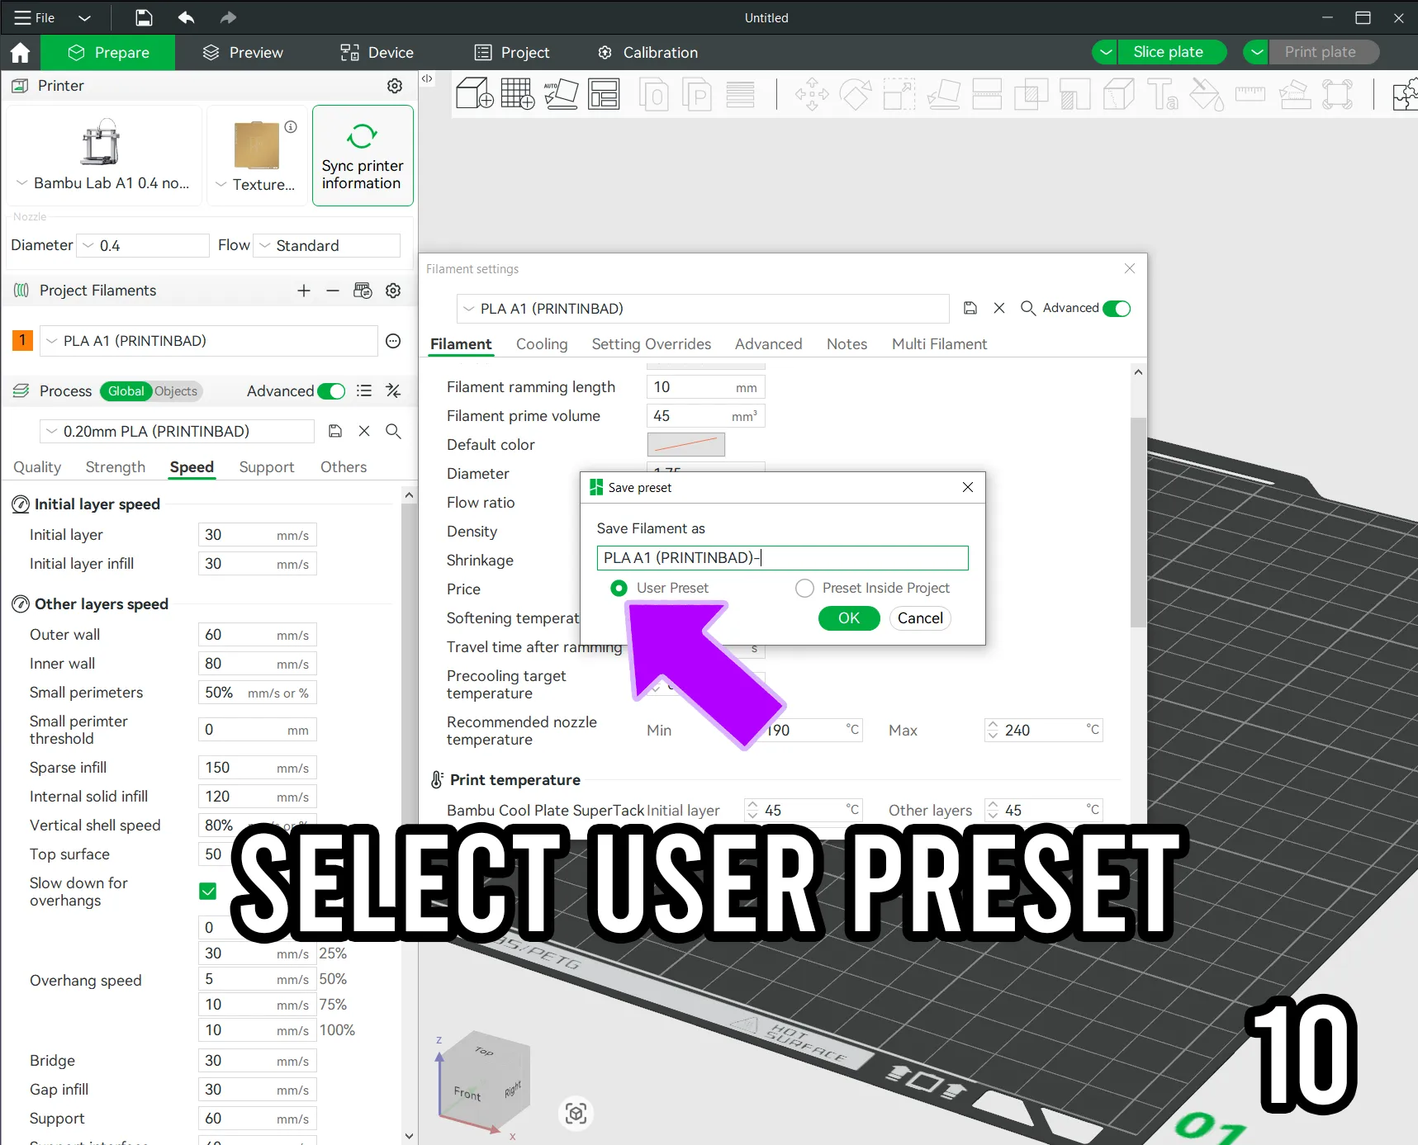Image resolution: width=1418 pixels, height=1145 pixels.
Task: Click orange filament 1 color swatch
Action: pyautogui.click(x=22, y=340)
